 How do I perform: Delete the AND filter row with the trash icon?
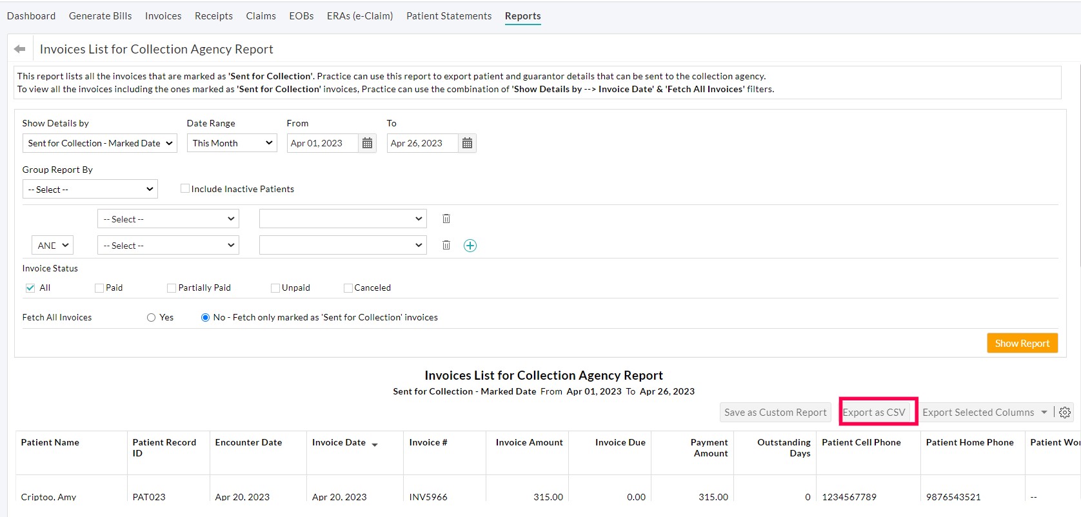446,245
